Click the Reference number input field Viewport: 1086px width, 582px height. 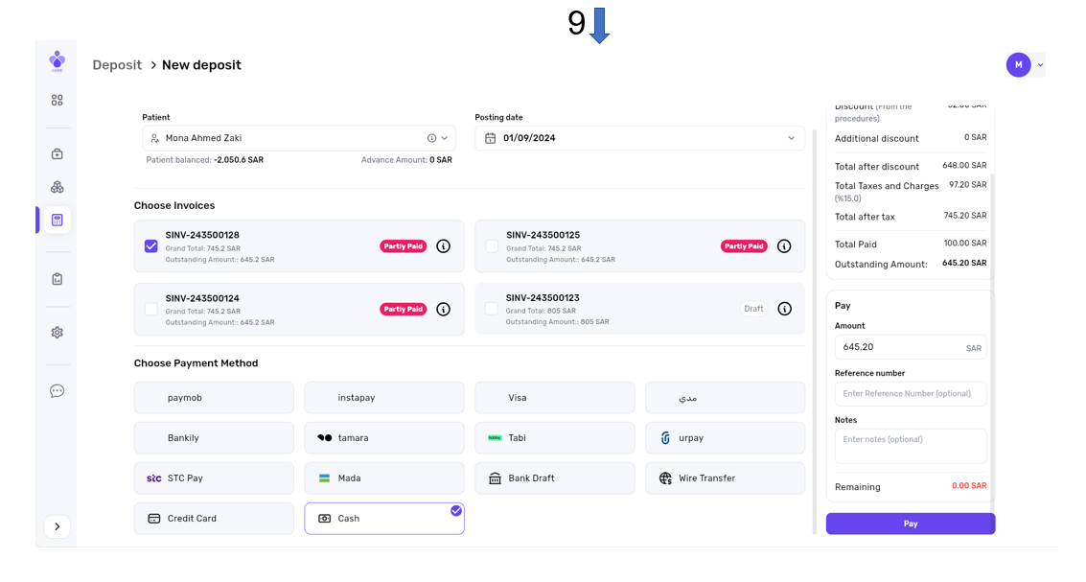(x=910, y=393)
